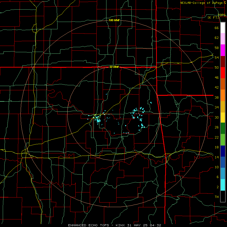
Task: Click legend value 66
Action: (x=217, y=28)
